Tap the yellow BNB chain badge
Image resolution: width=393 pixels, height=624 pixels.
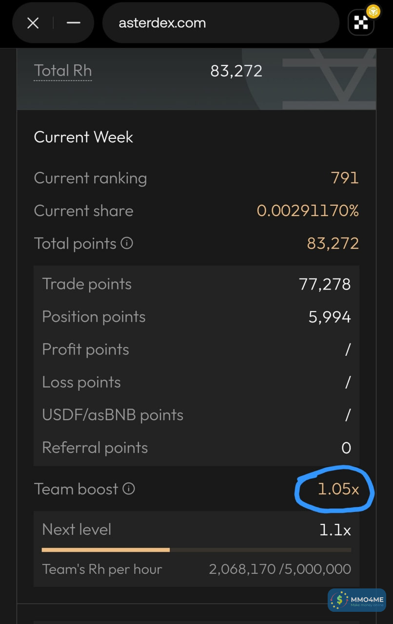[x=373, y=11]
